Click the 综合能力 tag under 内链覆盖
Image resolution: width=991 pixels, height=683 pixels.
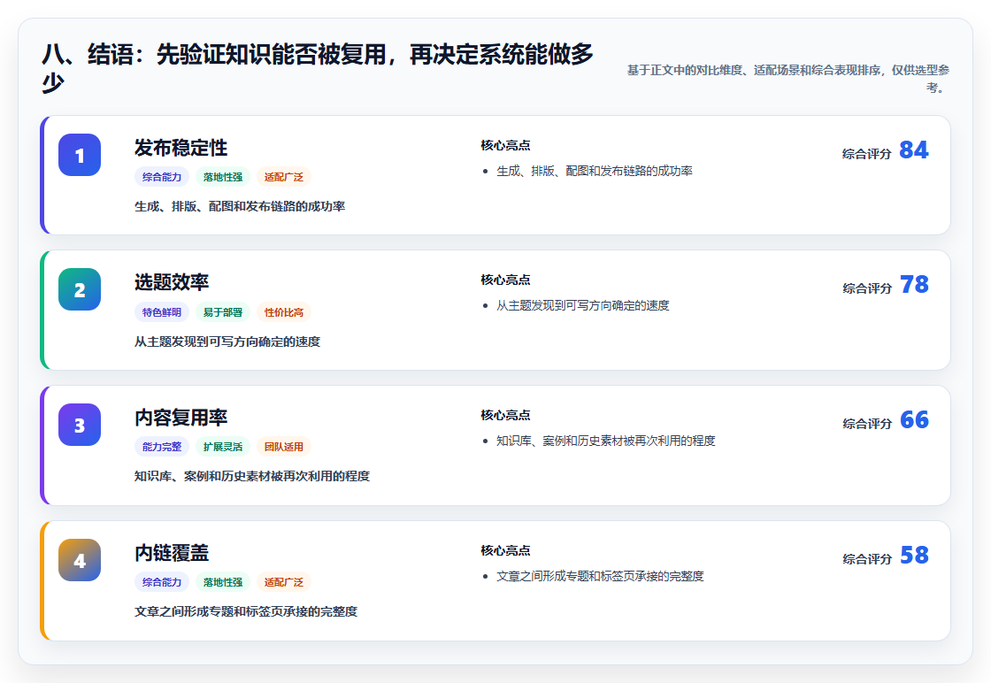point(162,582)
